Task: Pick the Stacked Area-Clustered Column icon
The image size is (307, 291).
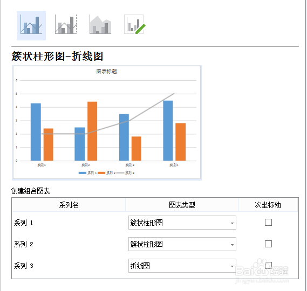Action: (100, 24)
